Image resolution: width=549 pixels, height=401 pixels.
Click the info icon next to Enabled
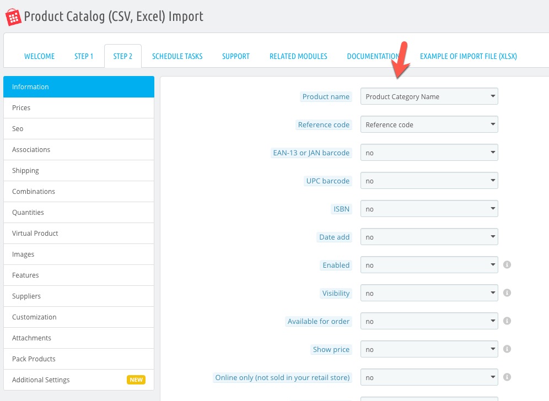(x=507, y=264)
